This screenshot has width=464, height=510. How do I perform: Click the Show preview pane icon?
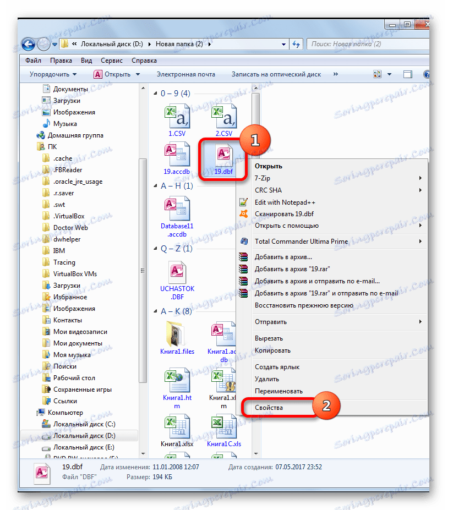407,73
